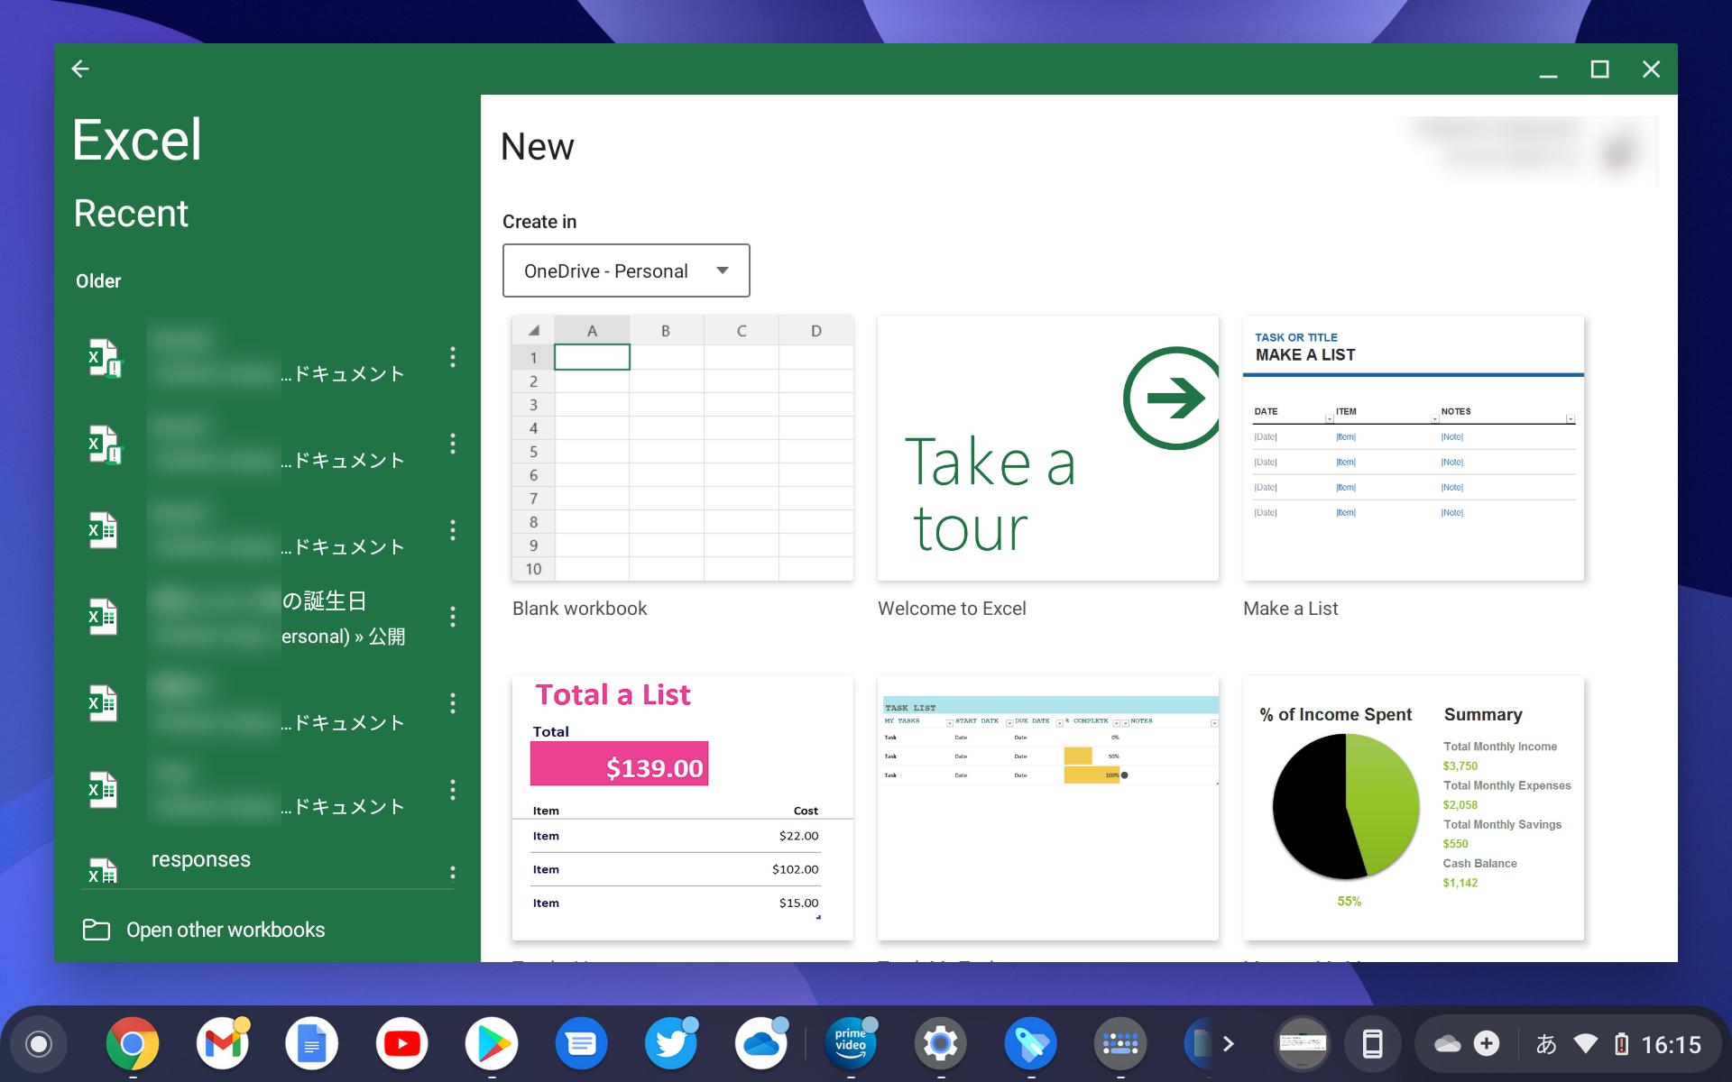Click the Excel file icon for responses
The width and height of the screenshot is (1732, 1082).
[x=102, y=868]
